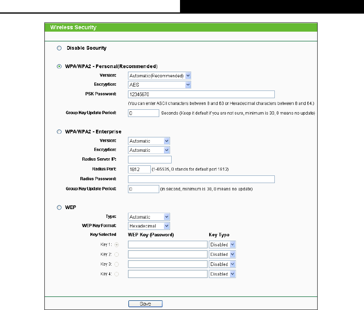Click the 'Key Selected' label
Viewport: 364px width, 310px height.
coord(103,235)
